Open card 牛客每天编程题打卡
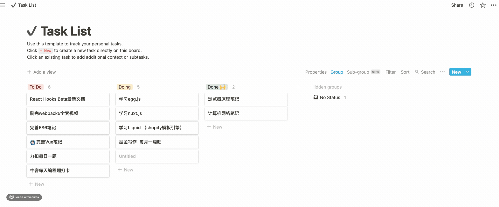The image size is (499, 207). pos(68,171)
